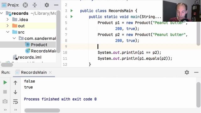Collapse the com.sandermak package

coord(14,38)
